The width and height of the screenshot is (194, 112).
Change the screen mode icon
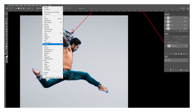tap(6, 62)
